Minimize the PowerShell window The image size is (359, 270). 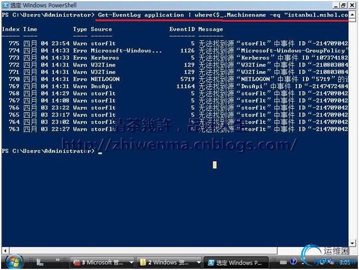pos(336,5)
